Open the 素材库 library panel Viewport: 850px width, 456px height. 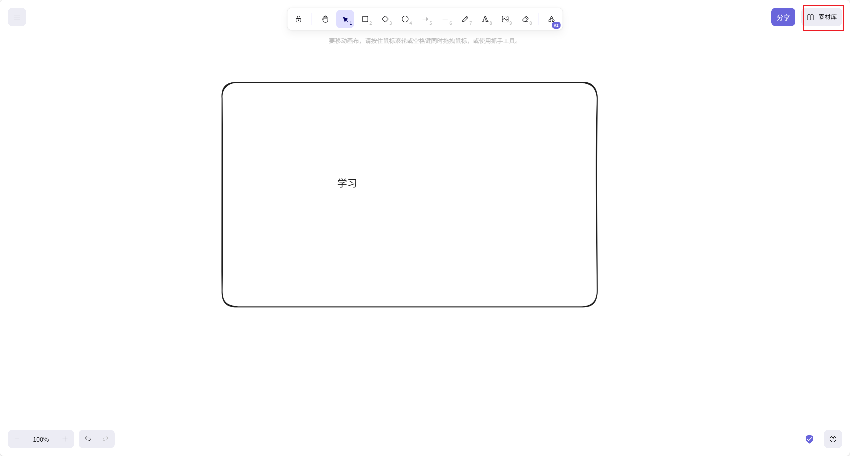pyautogui.click(x=822, y=17)
